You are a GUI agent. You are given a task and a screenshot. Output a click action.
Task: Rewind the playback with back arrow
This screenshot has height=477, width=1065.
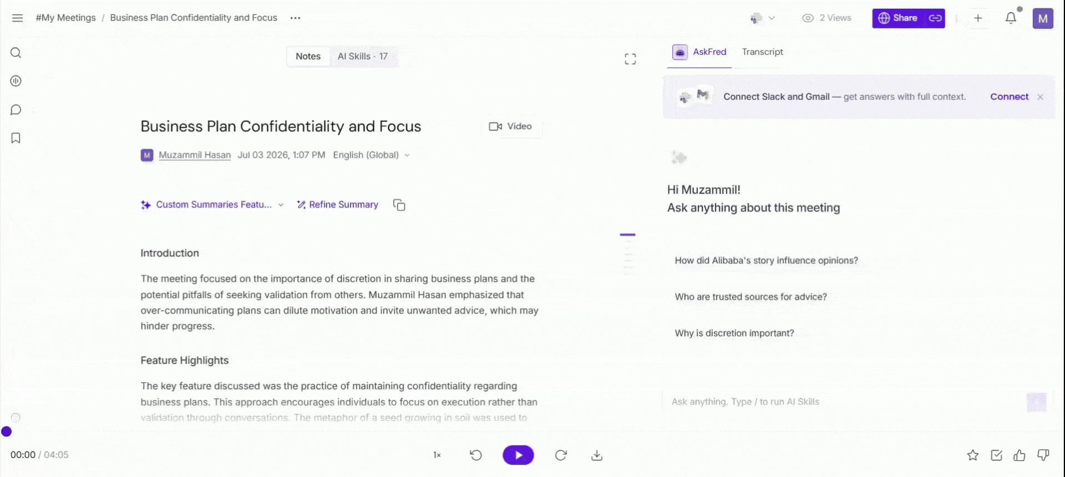tap(476, 455)
